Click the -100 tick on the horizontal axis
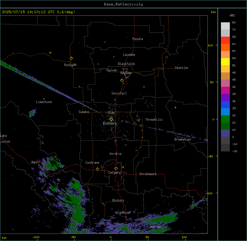The height and width of the screenshot is (241, 247). [x=36, y=237]
